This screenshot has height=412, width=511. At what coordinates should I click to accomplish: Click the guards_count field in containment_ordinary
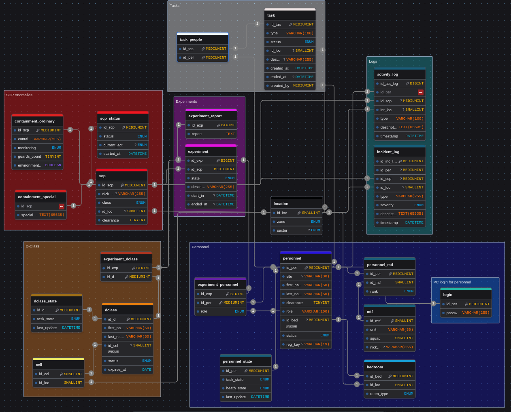point(37,156)
